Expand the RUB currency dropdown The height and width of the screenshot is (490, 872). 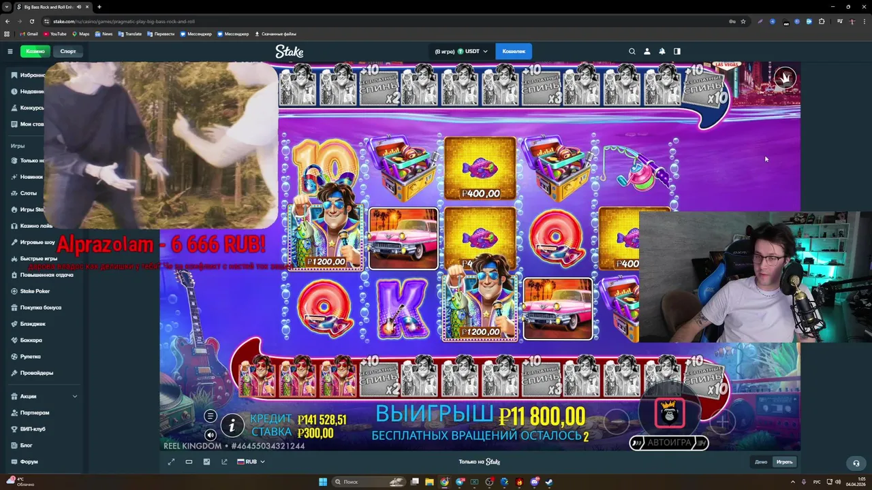pos(251,461)
